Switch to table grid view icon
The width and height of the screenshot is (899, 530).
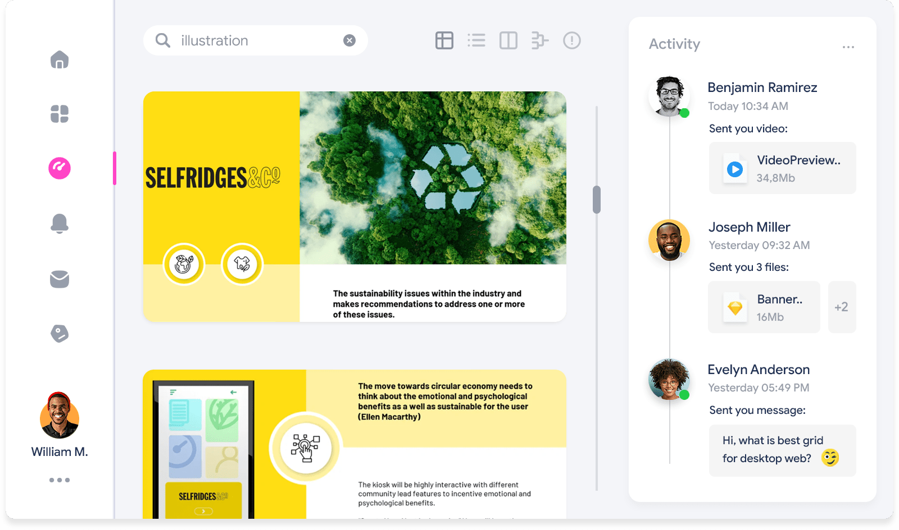(x=444, y=40)
